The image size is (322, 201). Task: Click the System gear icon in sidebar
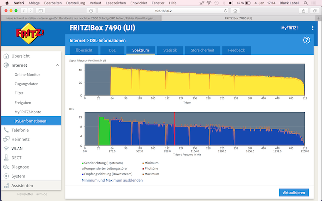pos(6,176)
